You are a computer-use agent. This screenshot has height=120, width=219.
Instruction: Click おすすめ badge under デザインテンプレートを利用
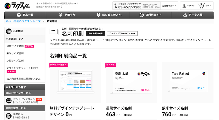(11, 72)
